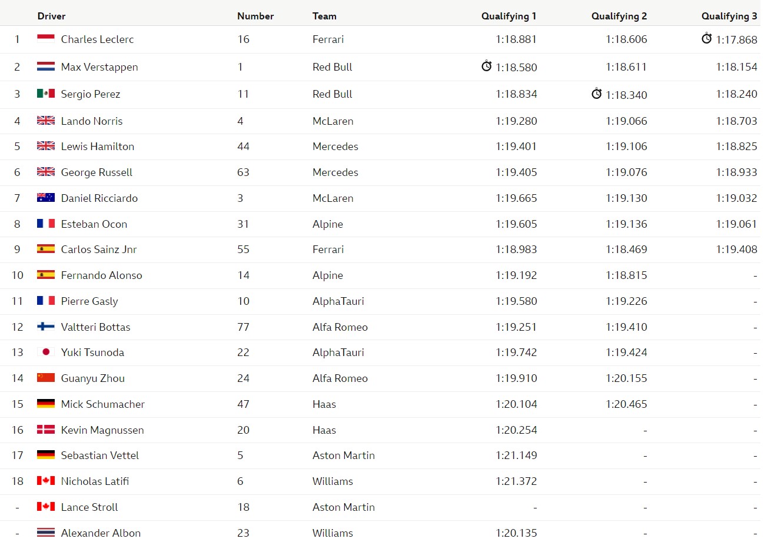Screen dimensions: 781x542
Task: Click the Monaco flag next to Charles Leclerc
Action: point(46,39)
